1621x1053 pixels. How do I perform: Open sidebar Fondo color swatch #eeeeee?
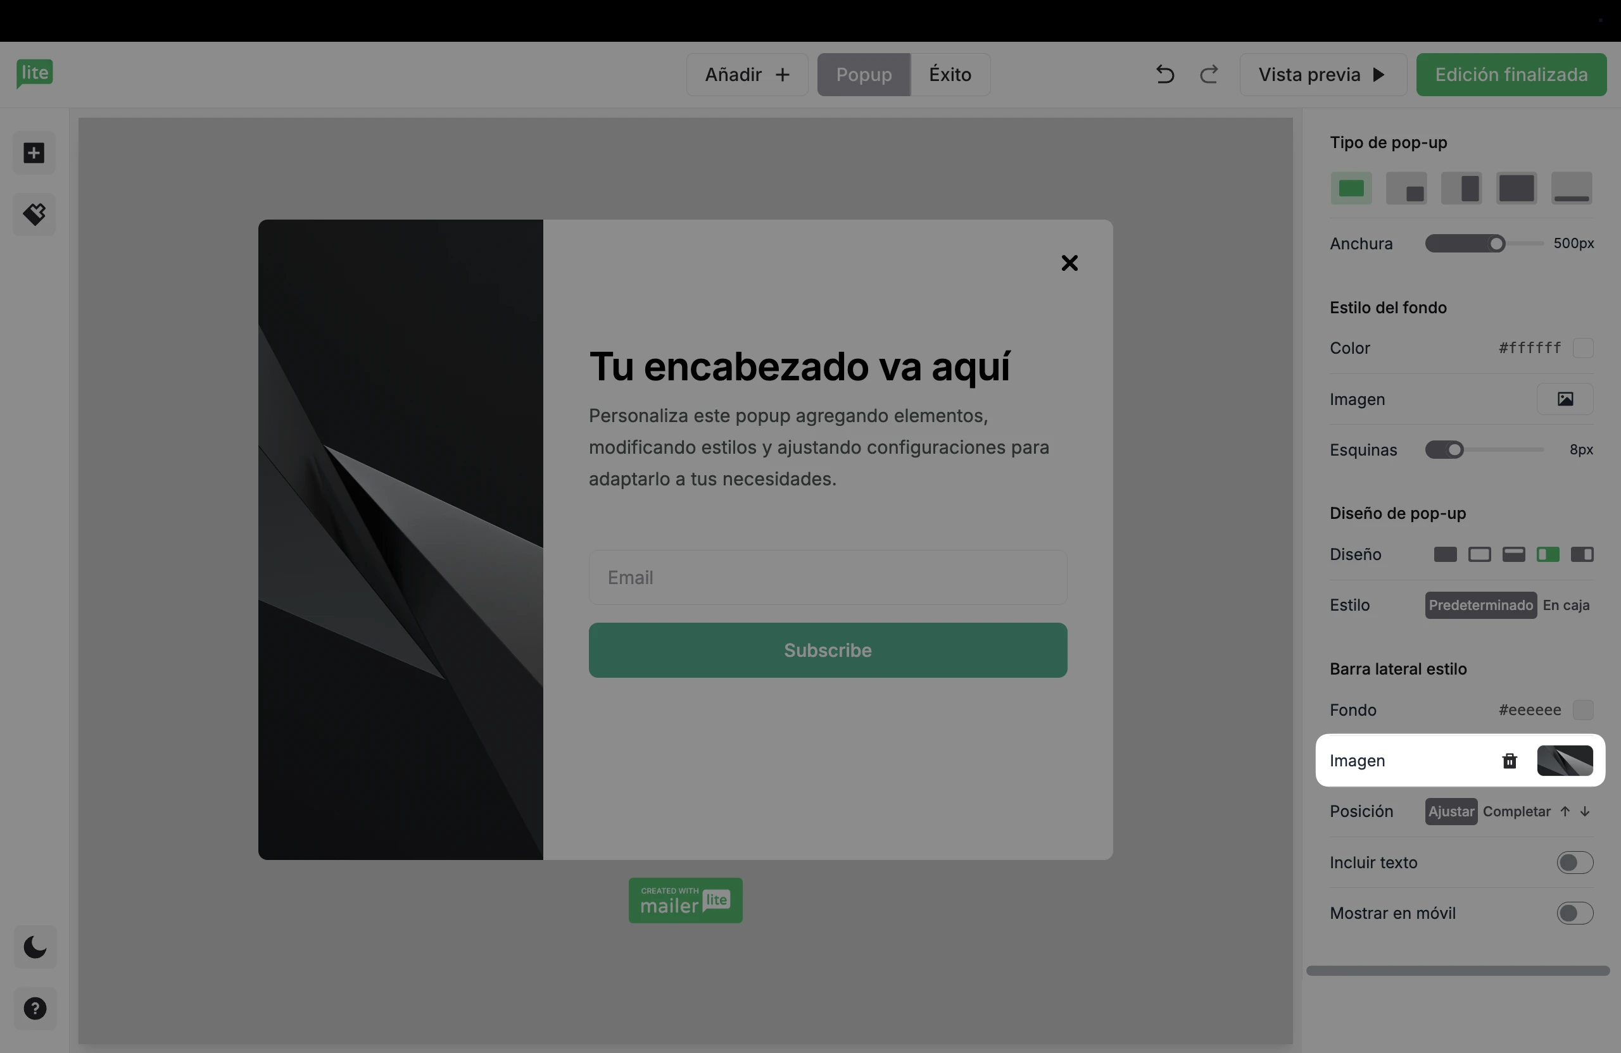1583,710
